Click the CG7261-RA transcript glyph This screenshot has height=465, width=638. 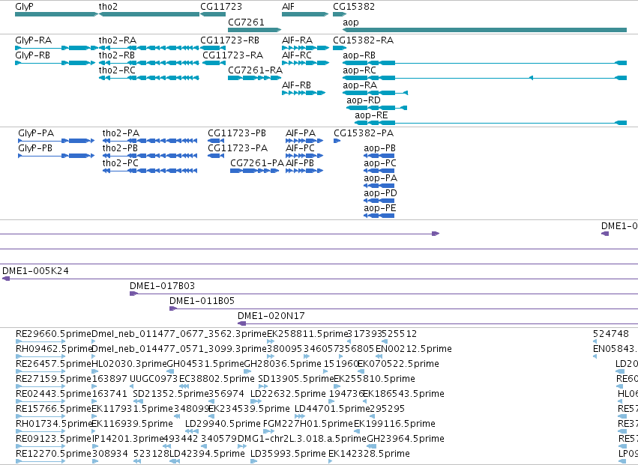click(254, 78)
